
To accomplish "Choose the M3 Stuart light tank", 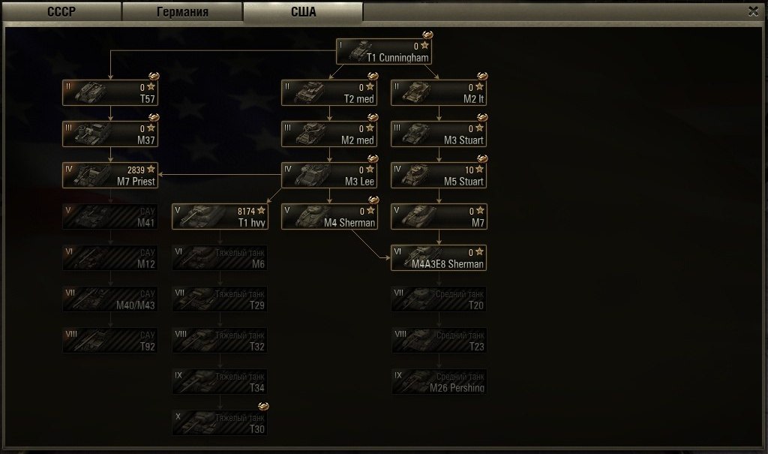I will point(439,134).
